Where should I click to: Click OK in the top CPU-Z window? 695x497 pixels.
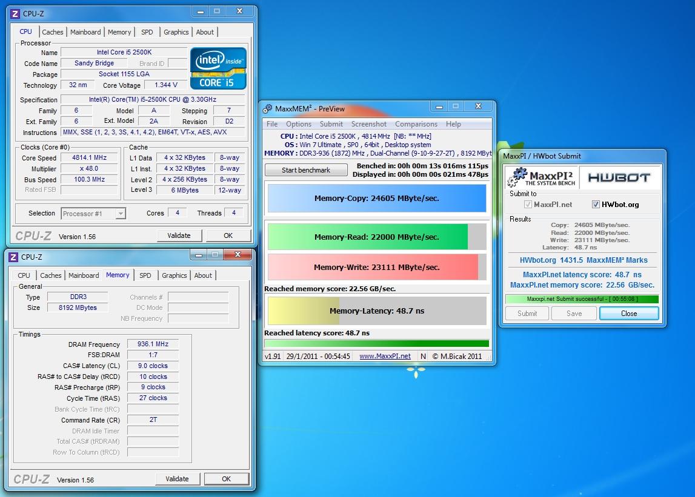(228, 235)
